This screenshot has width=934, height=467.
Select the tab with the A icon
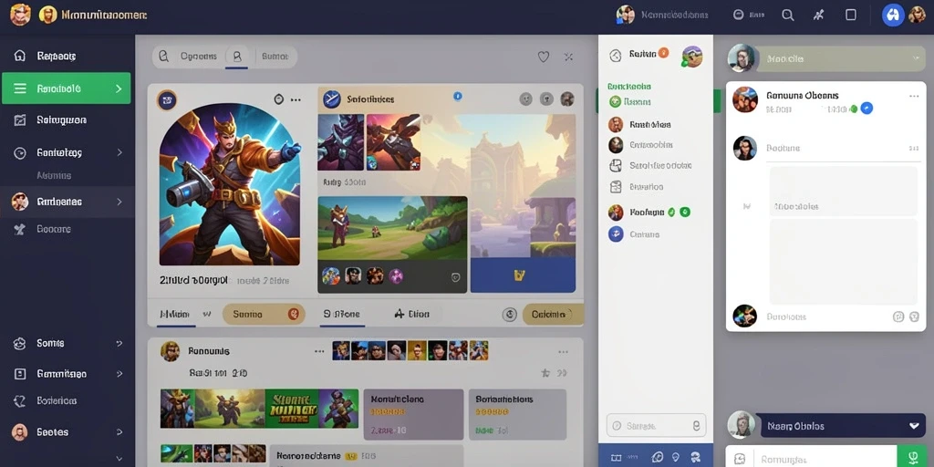(x=411, y=314)
